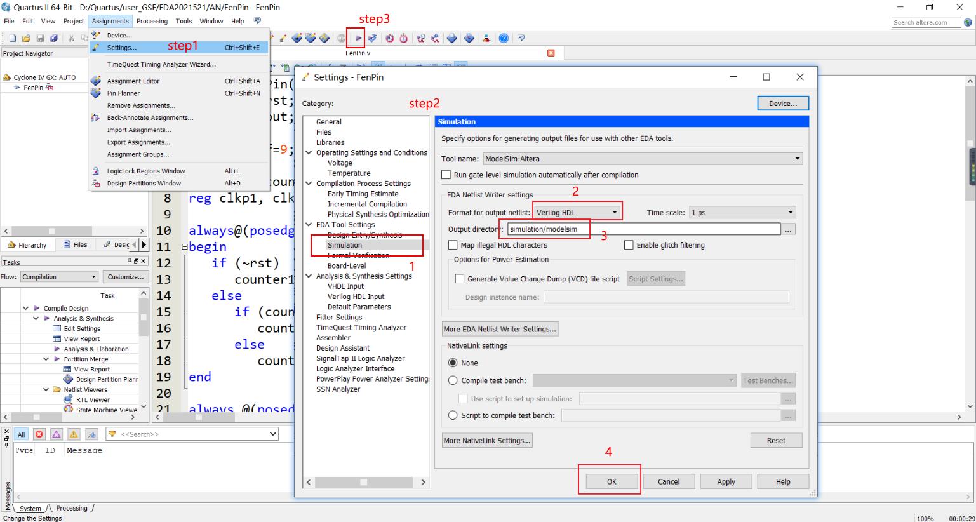Click the first red clock timing icon
This screenshot has height=522, width=976.
[389, 38]
